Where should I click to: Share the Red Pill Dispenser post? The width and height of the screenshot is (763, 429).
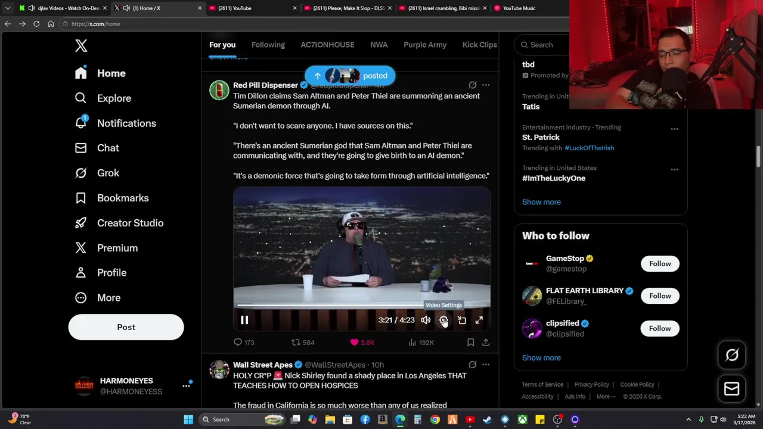point(486,342)
